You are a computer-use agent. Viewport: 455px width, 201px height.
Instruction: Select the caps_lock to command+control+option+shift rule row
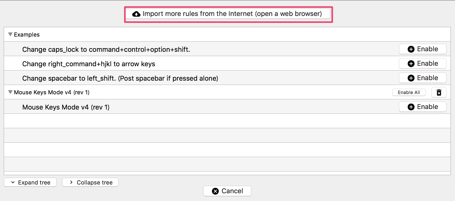click(x=181, y=49)
